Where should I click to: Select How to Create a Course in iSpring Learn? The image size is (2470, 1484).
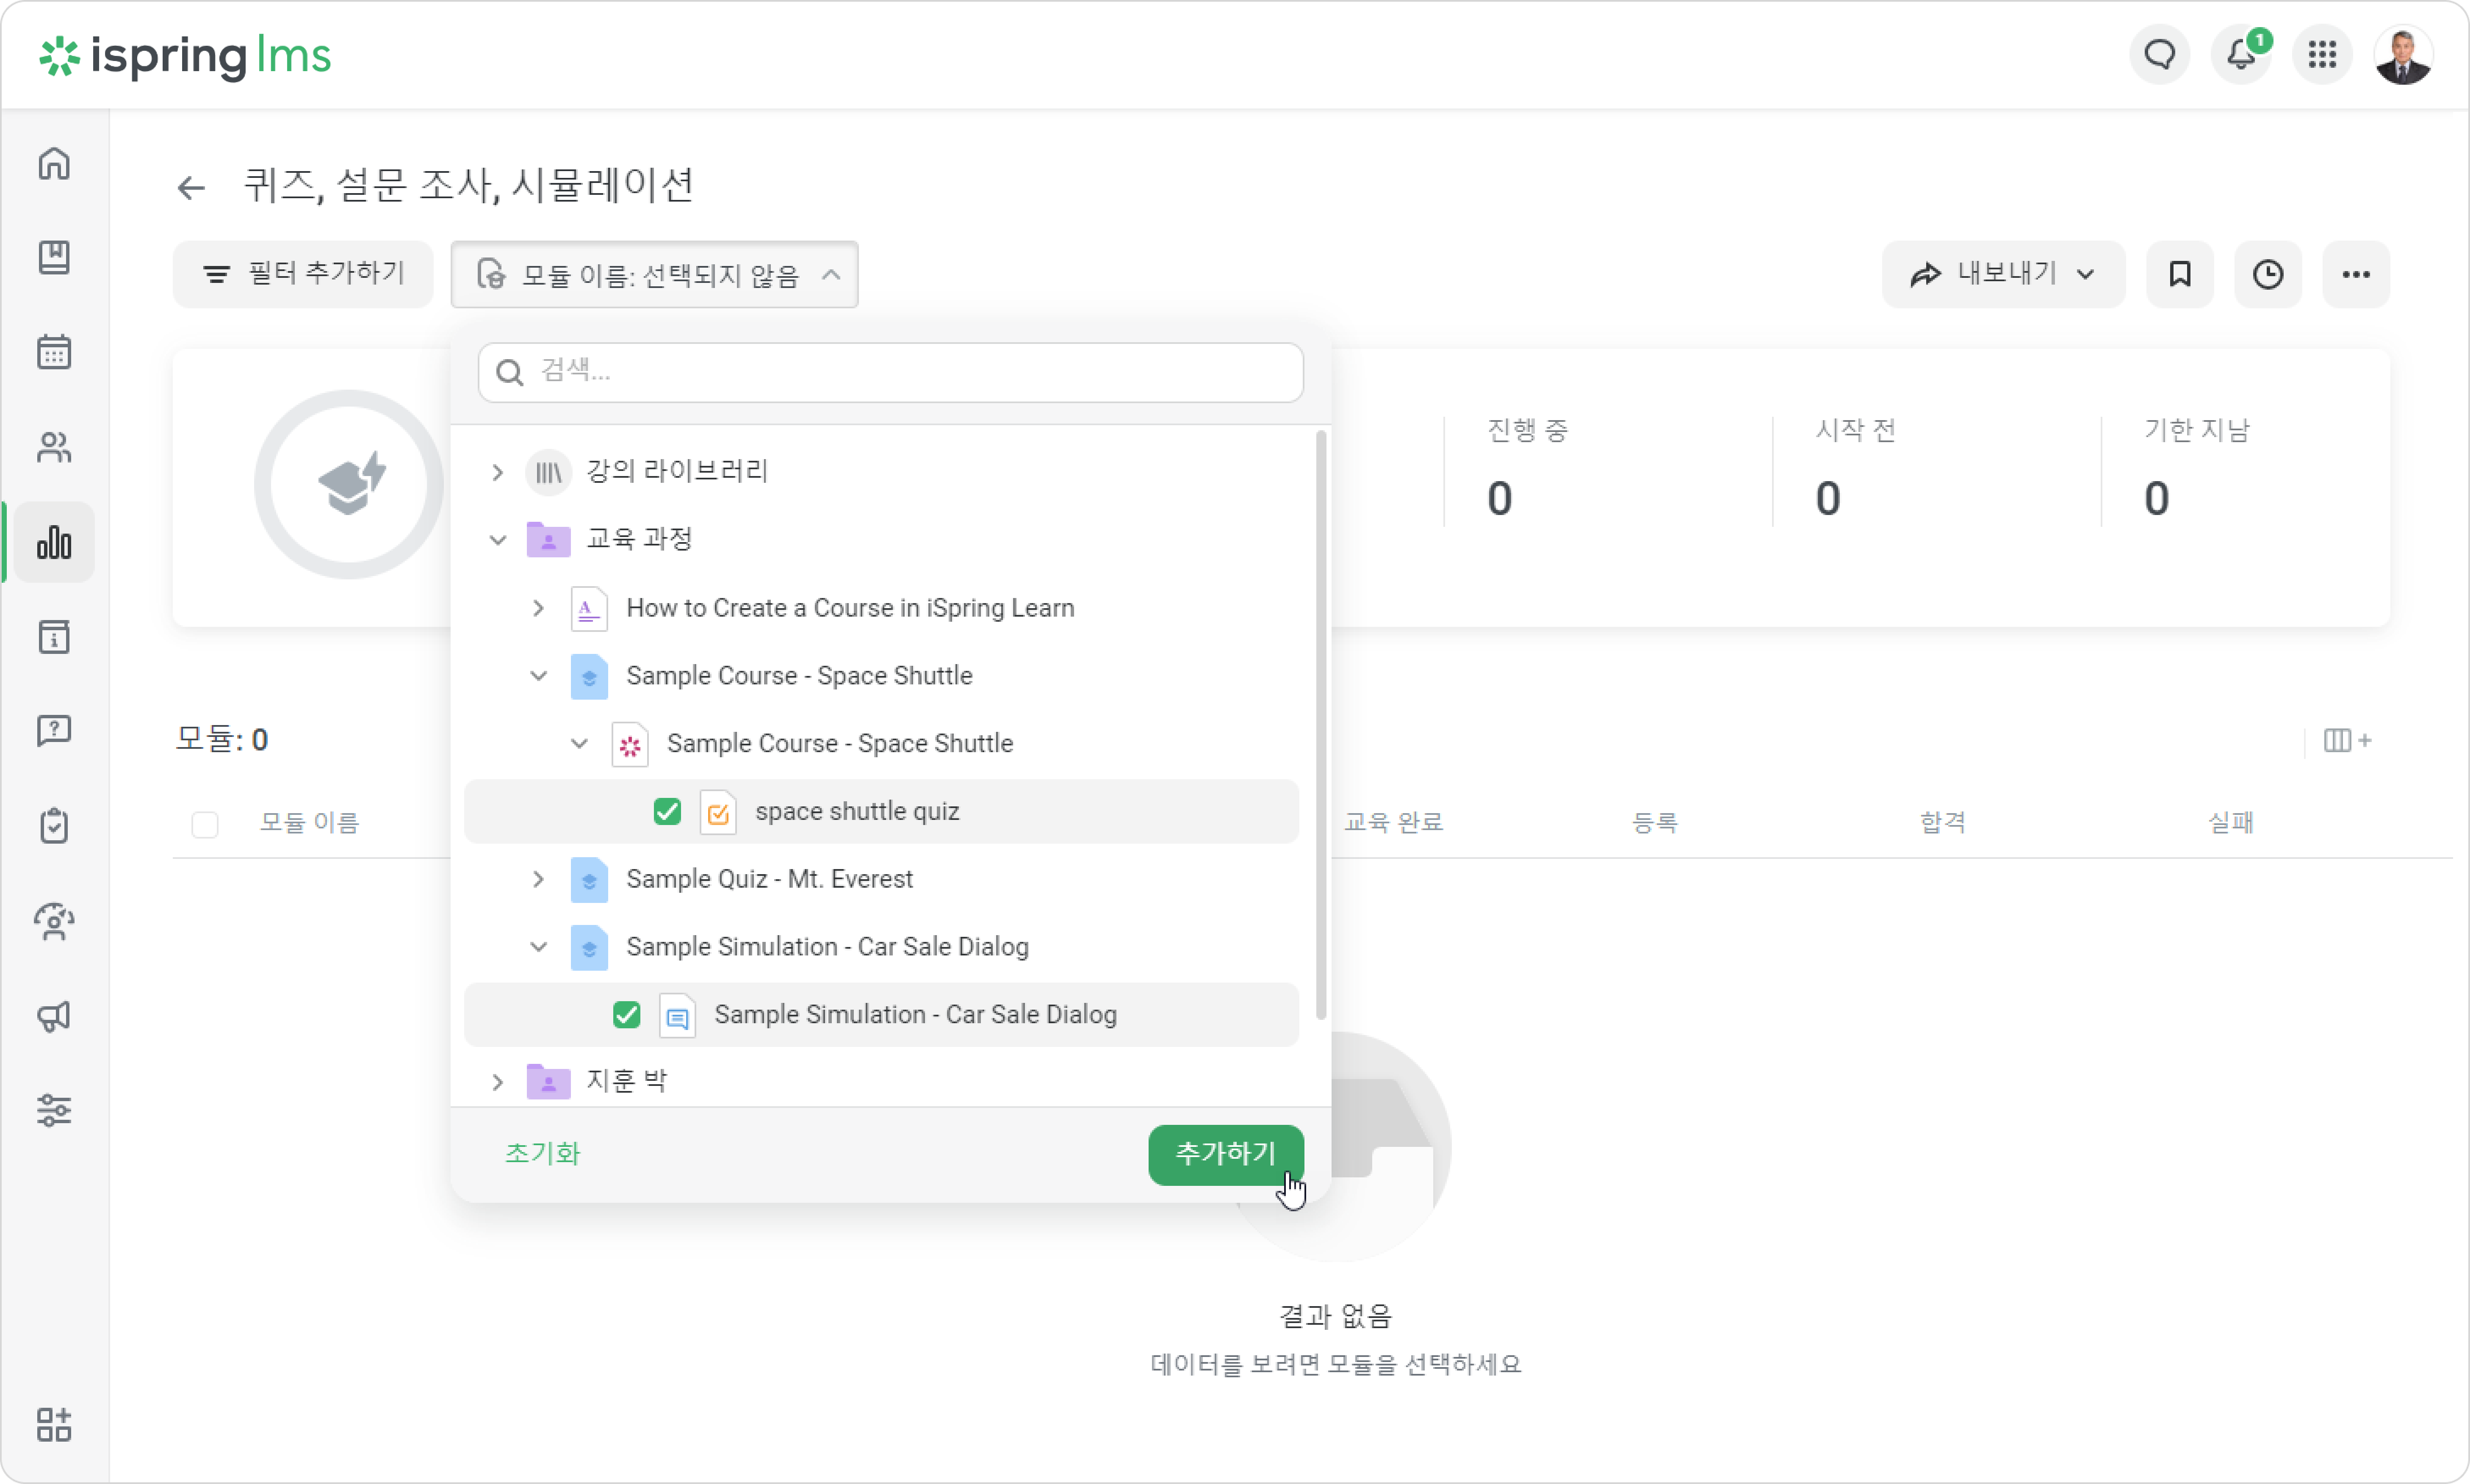tap(850, 608)
